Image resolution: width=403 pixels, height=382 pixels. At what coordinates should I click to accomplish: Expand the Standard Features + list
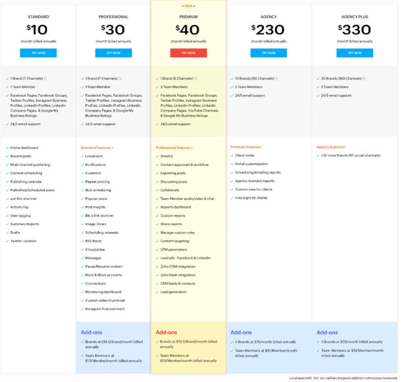point(97,148)
